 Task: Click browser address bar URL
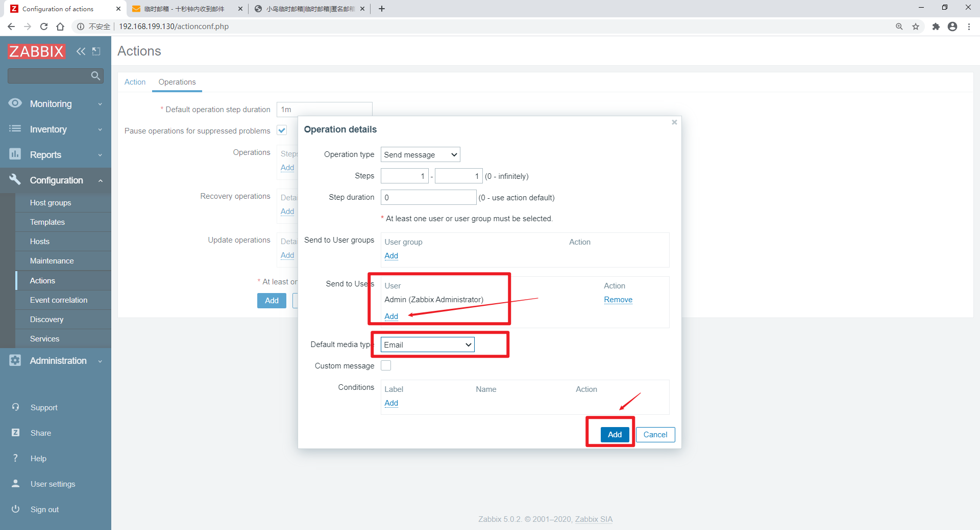coord(174,26)
